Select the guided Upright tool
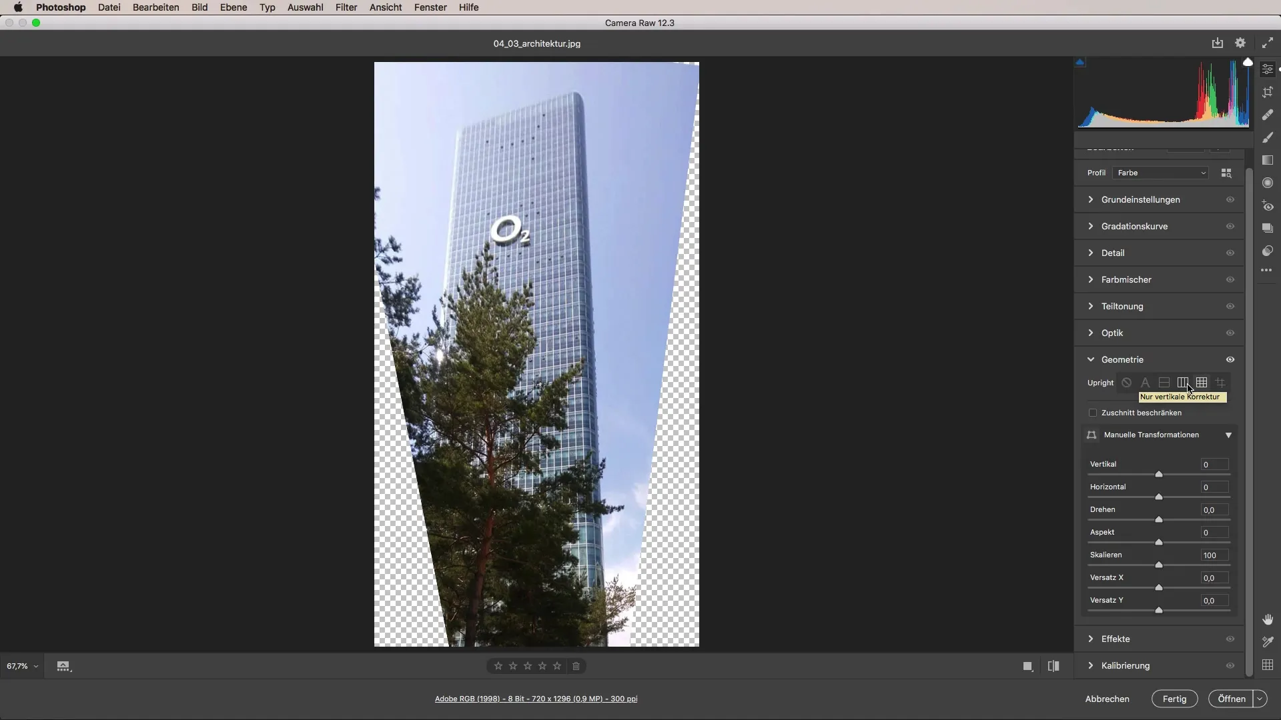 click(x=1220, y=383)
